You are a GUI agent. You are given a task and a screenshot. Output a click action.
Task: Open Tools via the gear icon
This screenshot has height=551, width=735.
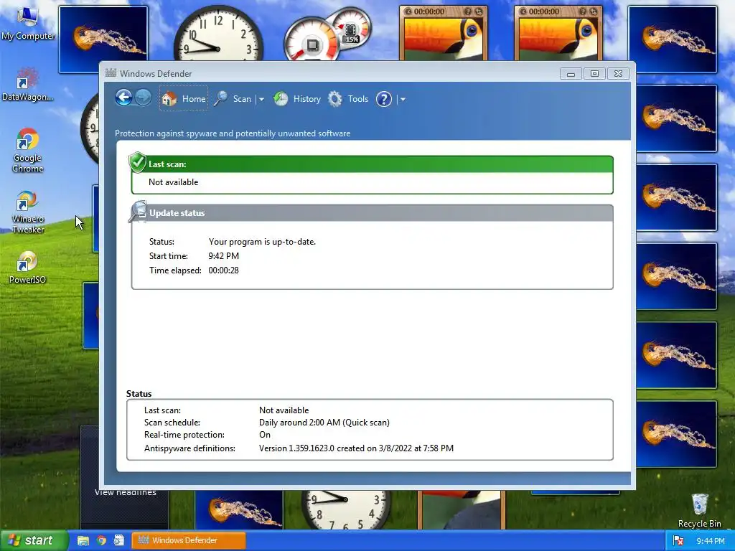(348, 99)
